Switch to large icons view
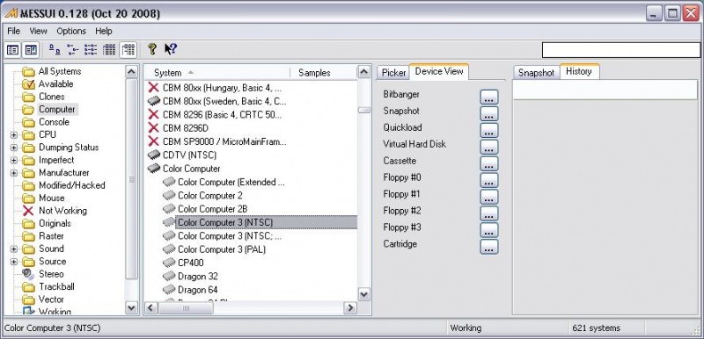Screen dimensions: 704x339 [55, 50]
